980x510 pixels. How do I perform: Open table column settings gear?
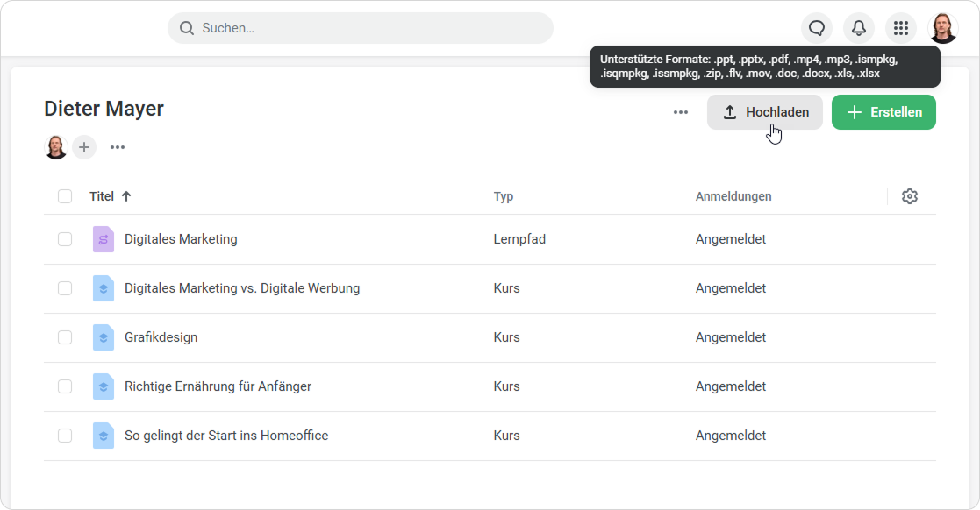[x=910, y=196]
